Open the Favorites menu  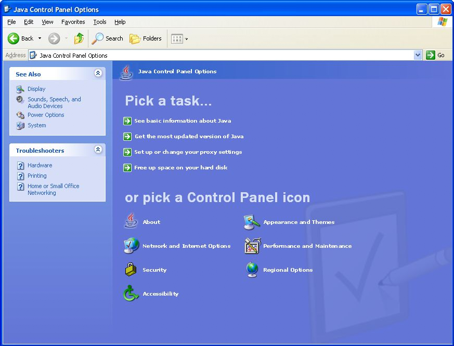(x=73, y=22)
